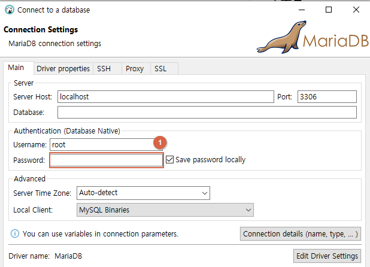Click the Username field containing root
Image resolution: width=370 pixels, height=267 pixels.
point(106,145)
